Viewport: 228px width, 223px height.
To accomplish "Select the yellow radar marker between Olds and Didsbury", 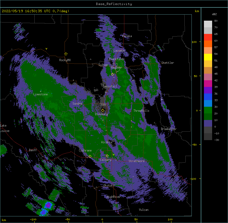I will coord(103,110).
